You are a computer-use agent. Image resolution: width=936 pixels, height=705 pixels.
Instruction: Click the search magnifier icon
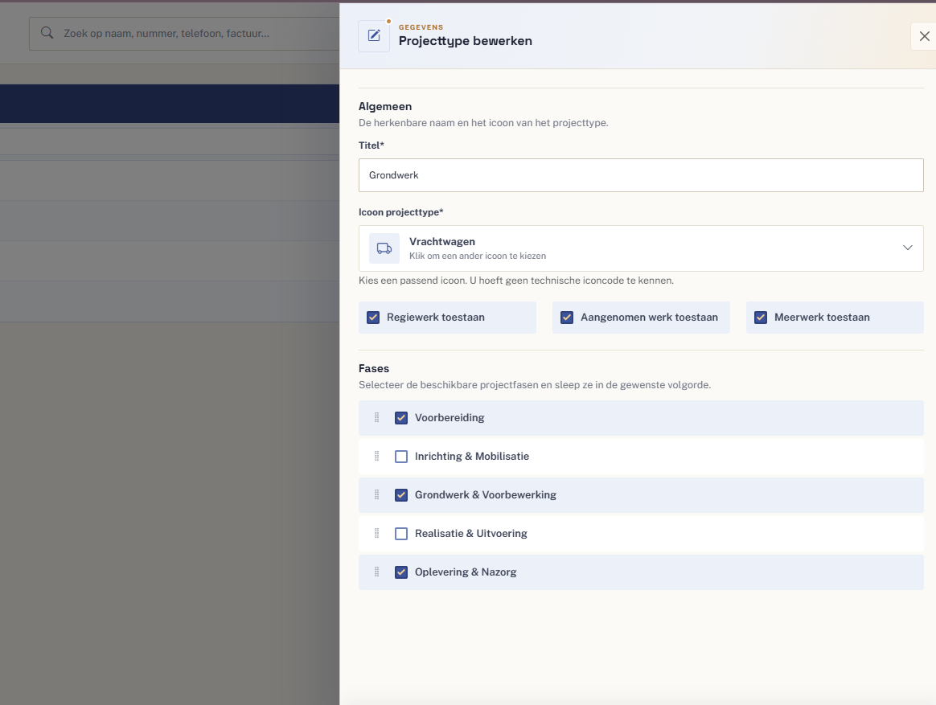pyautogui.click(x=47, y=33)
